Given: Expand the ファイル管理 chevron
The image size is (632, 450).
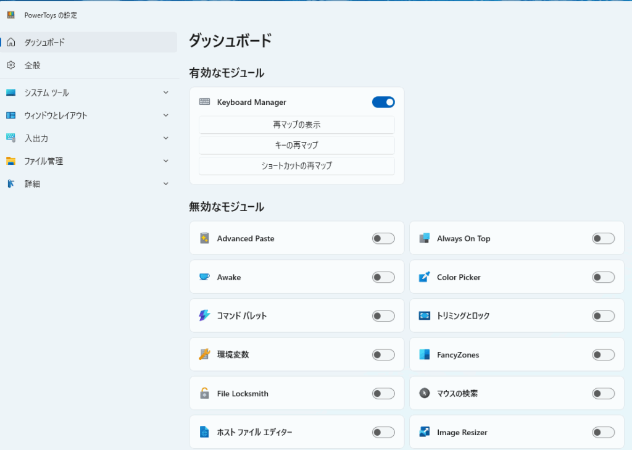Looking at the screenshot, I should click(x=165, y=161).
